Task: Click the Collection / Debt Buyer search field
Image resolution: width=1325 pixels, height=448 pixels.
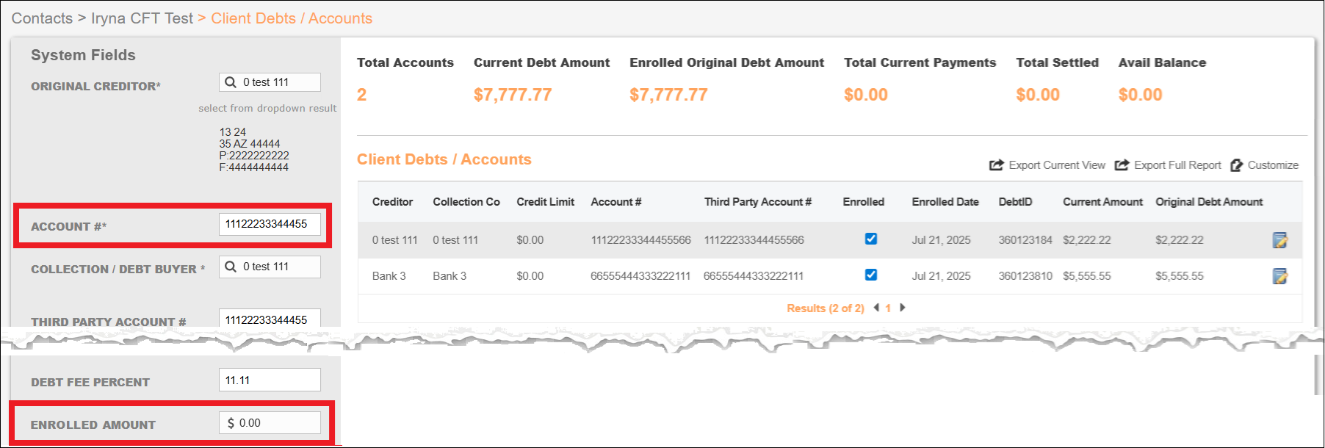Action: tap(270, 267)
